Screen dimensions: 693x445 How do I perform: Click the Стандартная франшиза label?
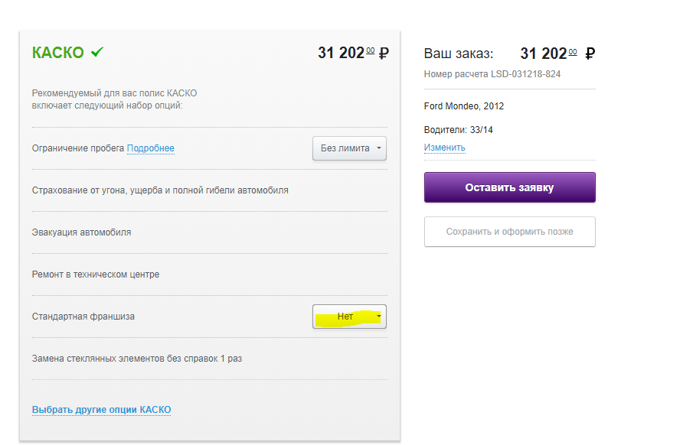(83, 317)
